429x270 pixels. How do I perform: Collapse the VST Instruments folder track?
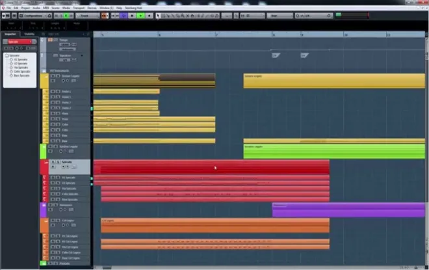tap(44, 71)
